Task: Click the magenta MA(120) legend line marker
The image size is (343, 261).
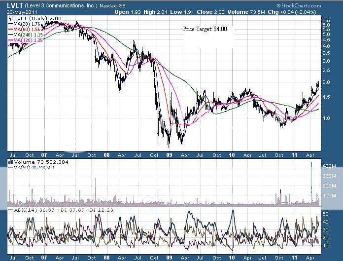Action: 11,39
